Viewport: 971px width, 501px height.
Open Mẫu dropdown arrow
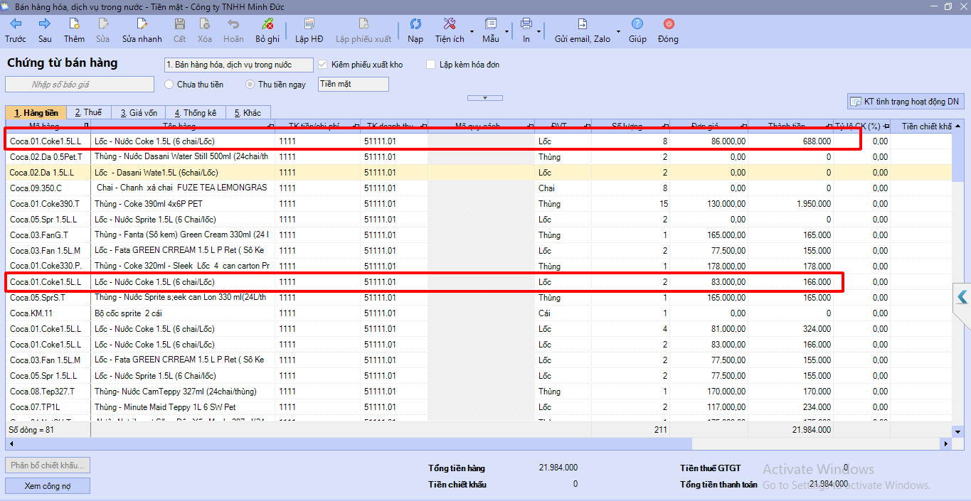[x=507, y=32]
